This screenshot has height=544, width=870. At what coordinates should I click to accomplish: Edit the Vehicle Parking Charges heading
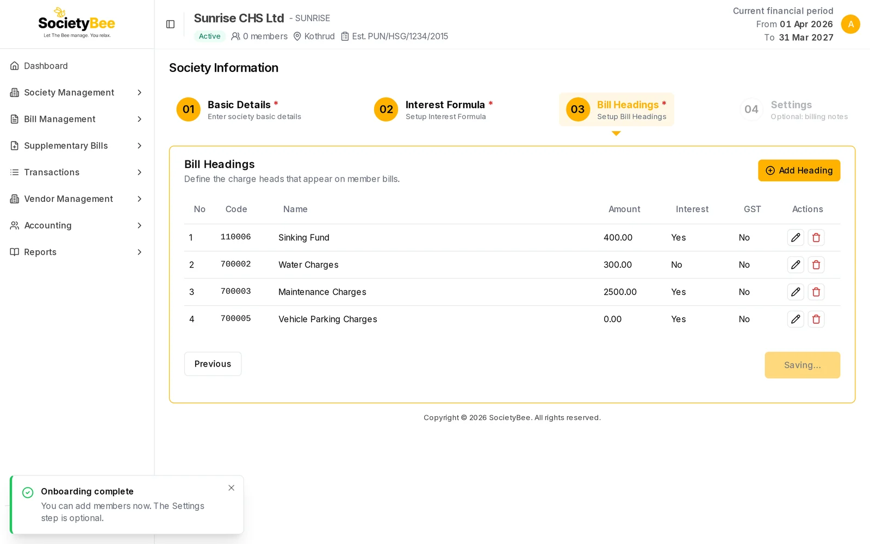(x=796, y=319)
